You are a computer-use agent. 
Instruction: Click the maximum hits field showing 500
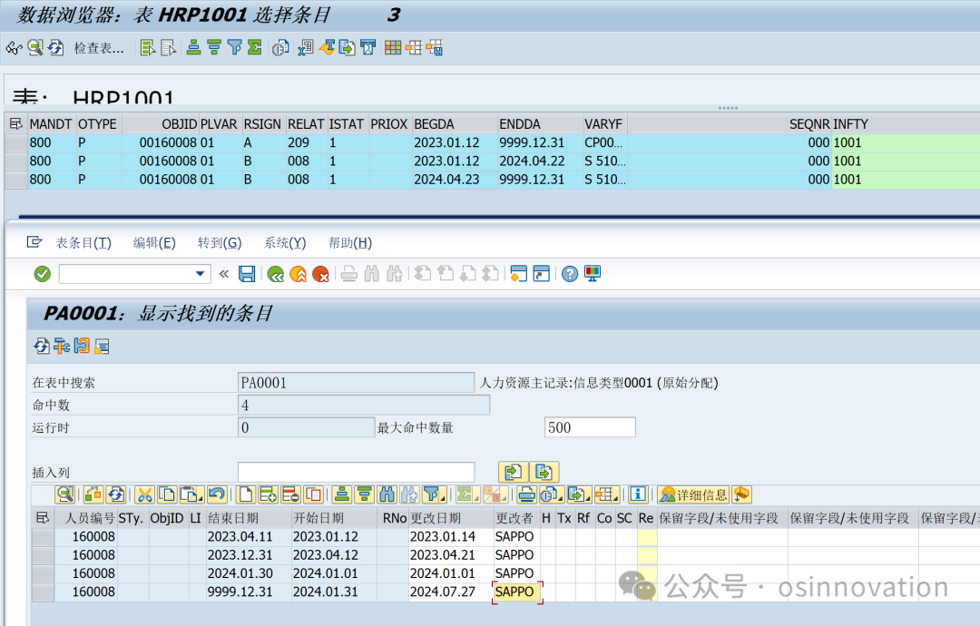click(x=590, y=426)
